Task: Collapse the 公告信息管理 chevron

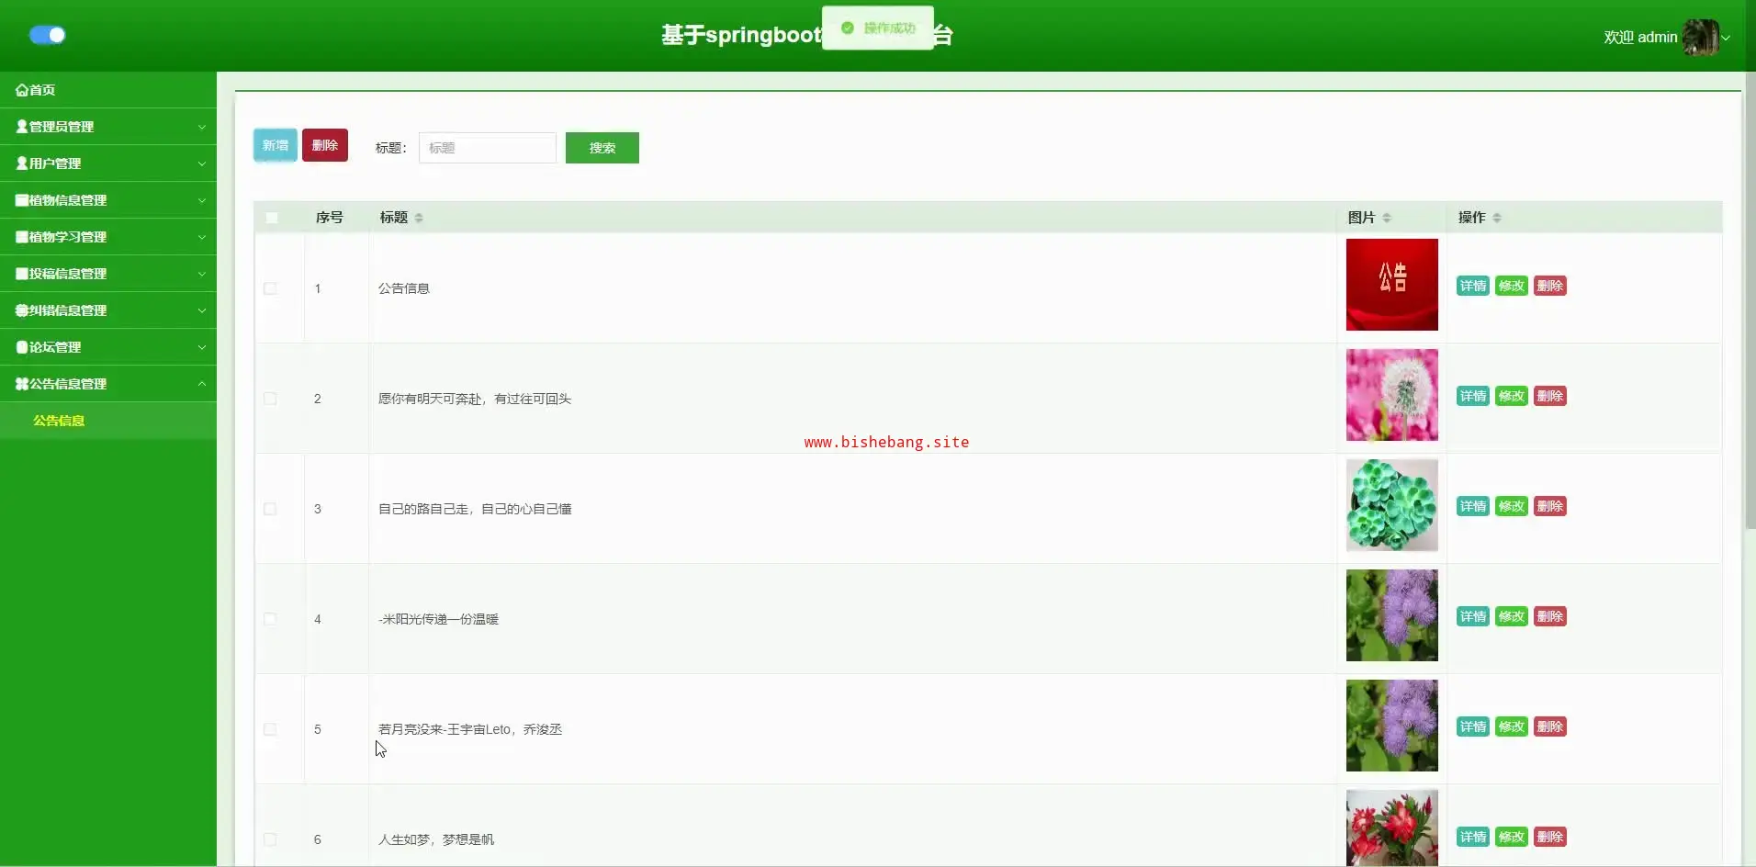Action: (x=202, y=384)
